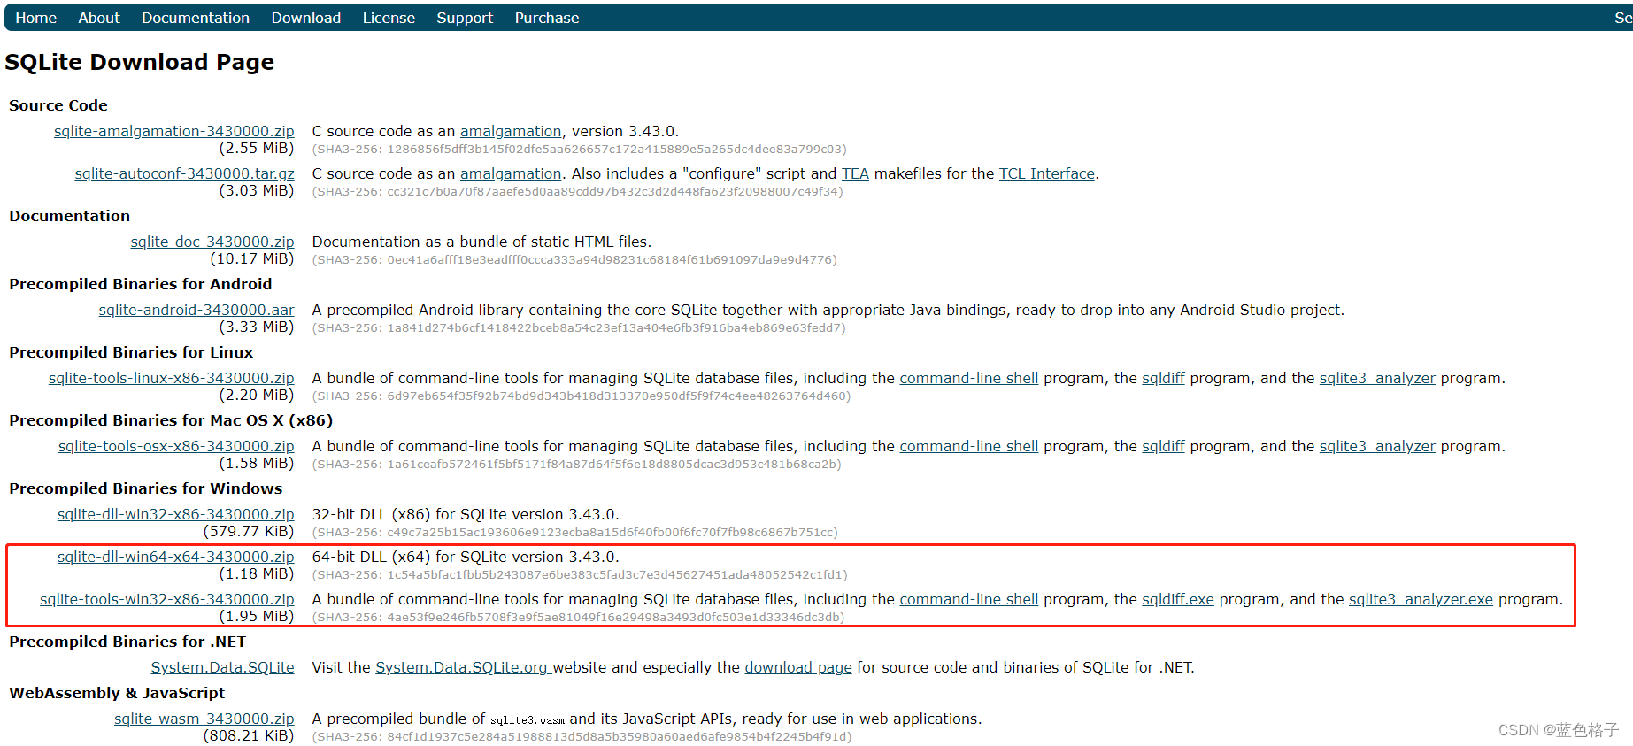Screen dimensions: 1633x746
Task: Open the TCL Interface link
Action: pyautogui.click(x=1047, y=173)
